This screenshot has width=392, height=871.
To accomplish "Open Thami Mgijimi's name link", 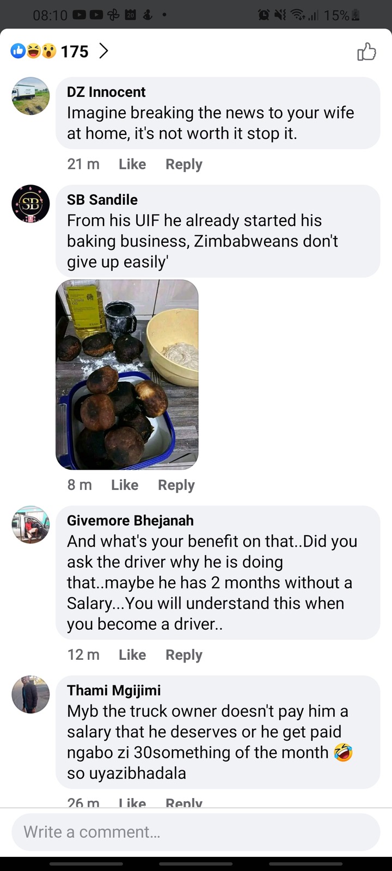I will pos(114,690).
